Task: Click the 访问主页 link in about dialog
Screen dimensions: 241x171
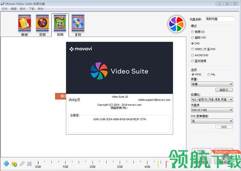Action: click(x=74, y=100)
